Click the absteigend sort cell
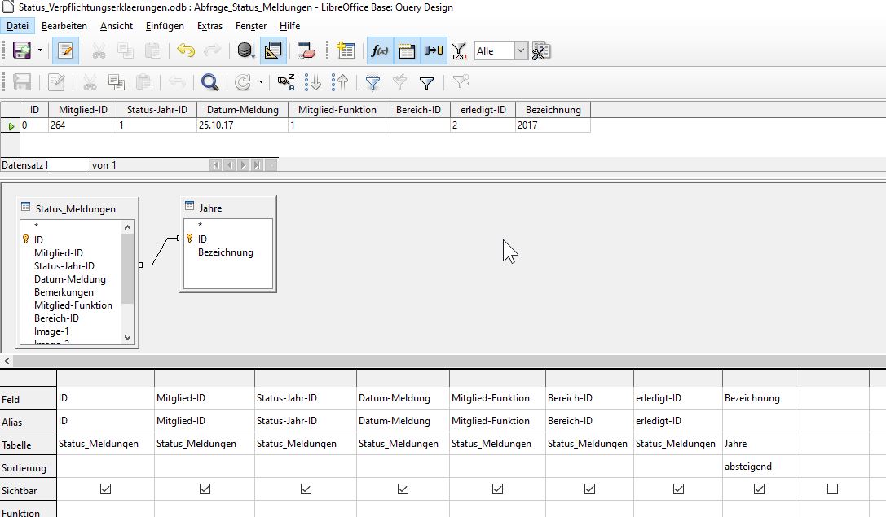Screen dimensions: 886x517 (759, 467)
